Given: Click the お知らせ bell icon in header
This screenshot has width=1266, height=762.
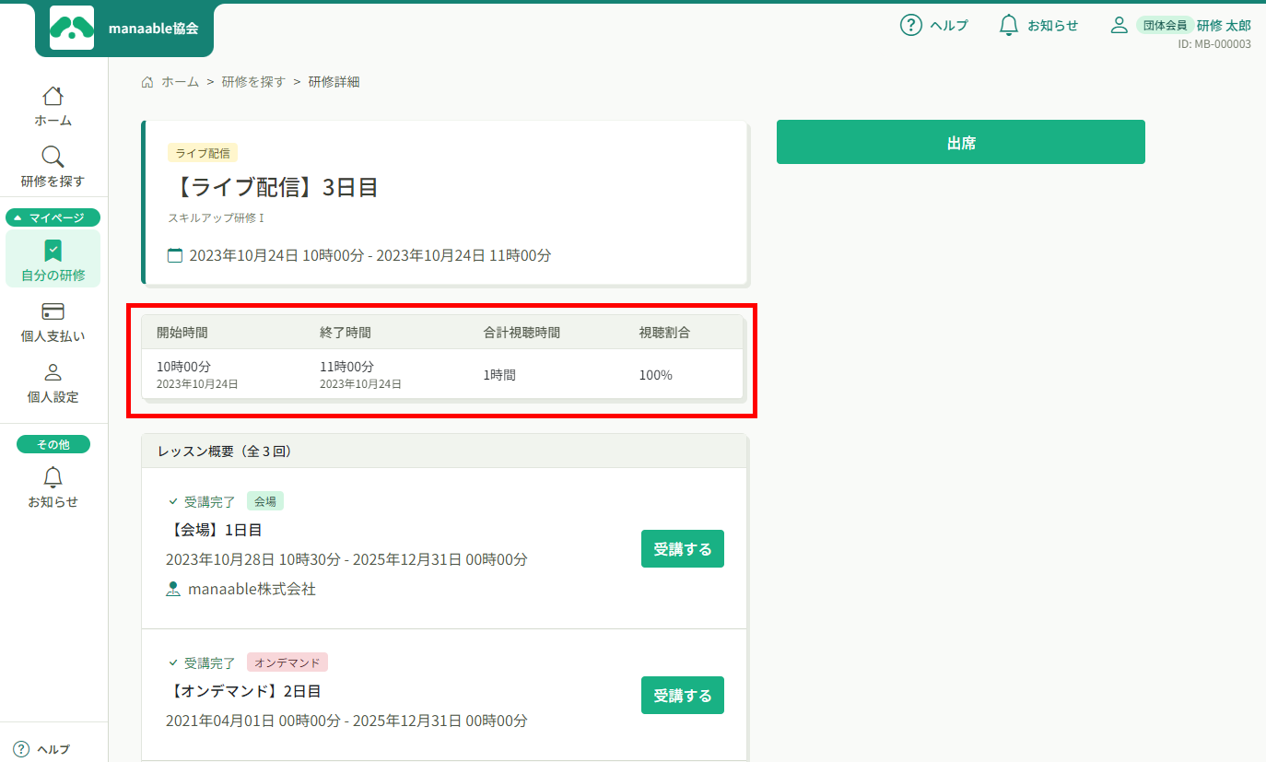Looking at the screenshot, I should 1009,25.
